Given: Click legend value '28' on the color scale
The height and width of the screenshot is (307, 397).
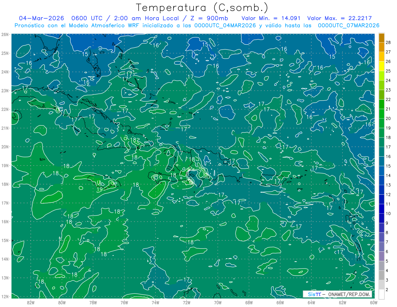Looking at the screenshot, I should tap(388, 42).
